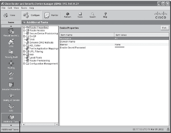Expand the DHCP folder
This screenshot has height=133, width=171.
(24, 36)
